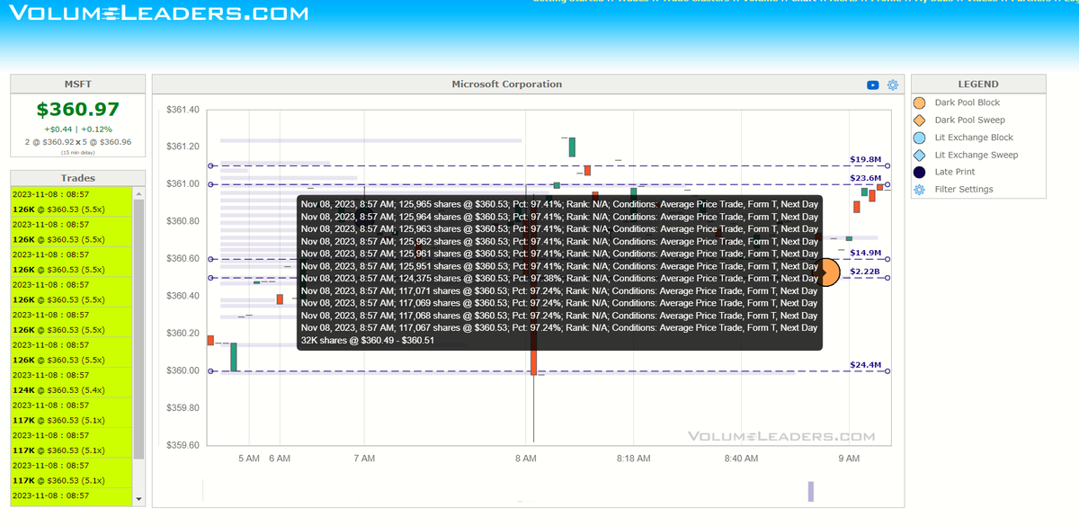Click tooltip row with 117,071 shares
Screen dimensions: 1079x526
point(559,291)
